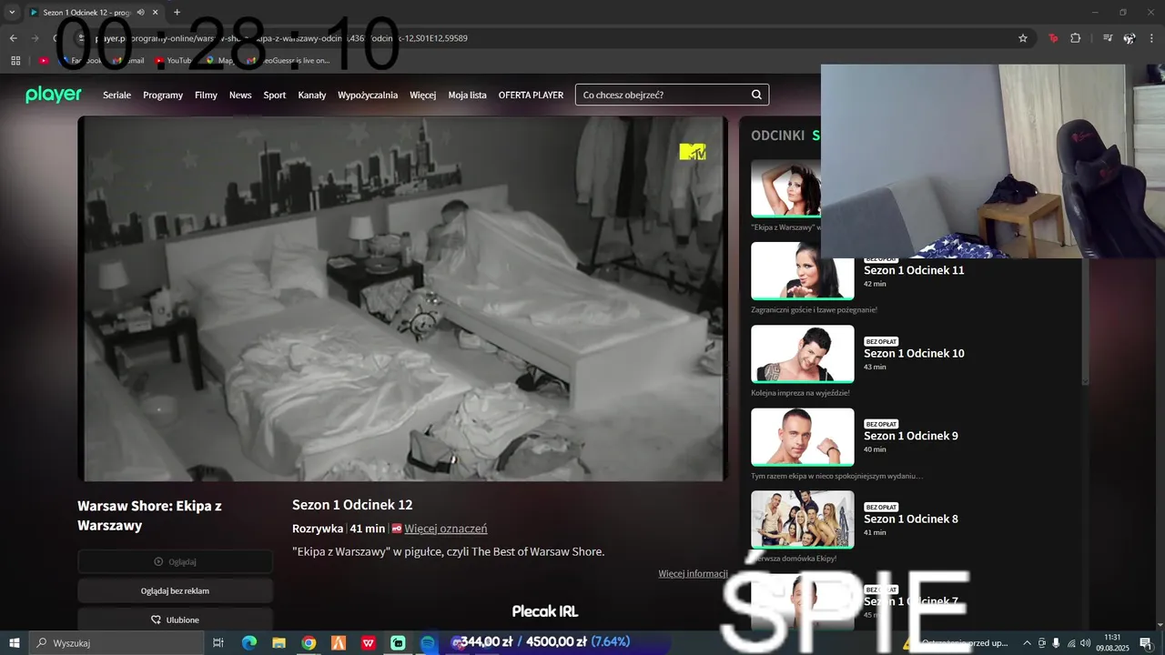
Task: Expand the Więcej menu
Action: 423,95
